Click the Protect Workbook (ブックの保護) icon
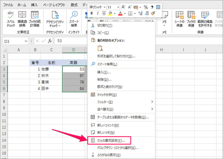 pos(192,18)
